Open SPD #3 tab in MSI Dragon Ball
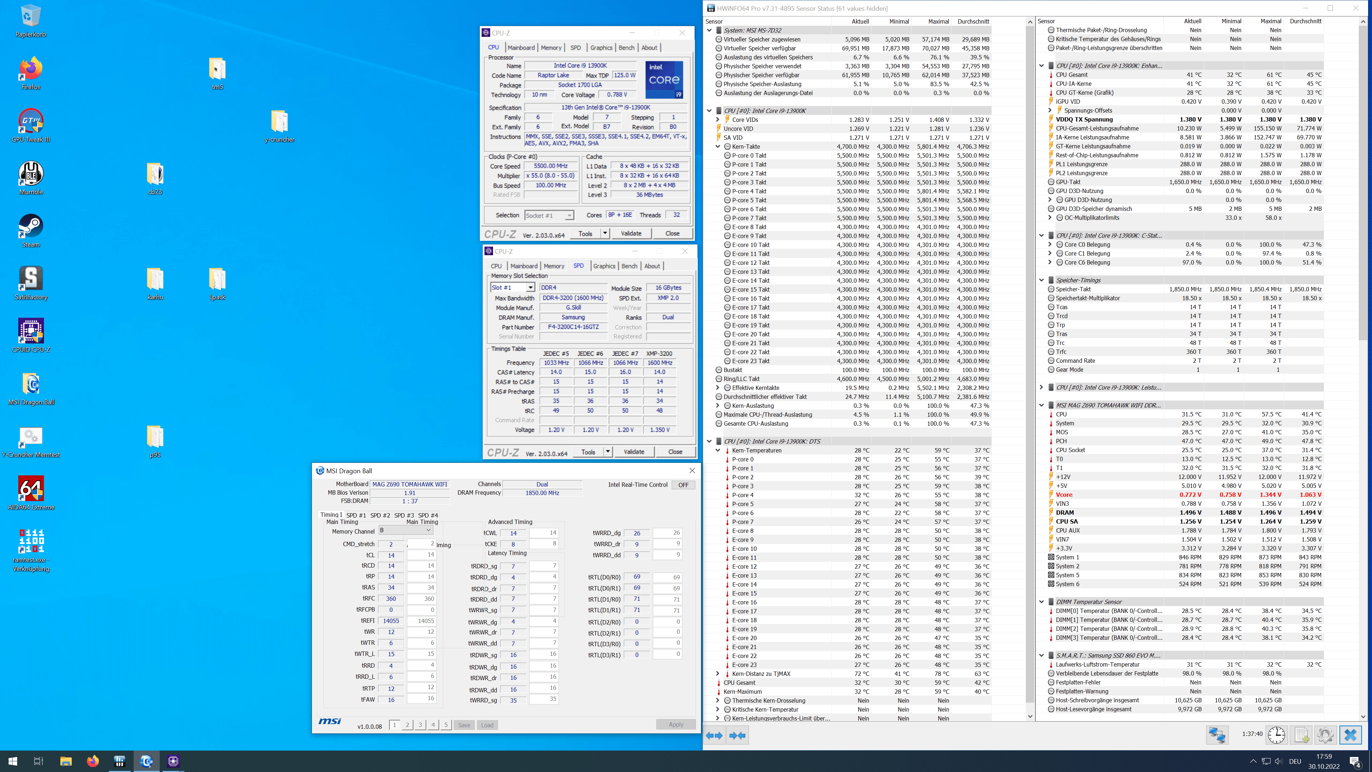 (404, 516)
